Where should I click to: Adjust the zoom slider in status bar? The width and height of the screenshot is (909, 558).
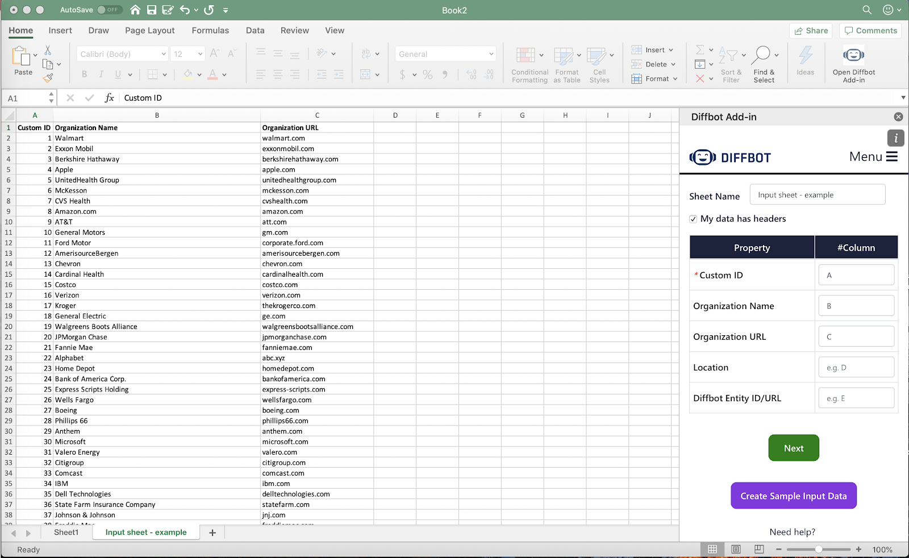point(818,549)
